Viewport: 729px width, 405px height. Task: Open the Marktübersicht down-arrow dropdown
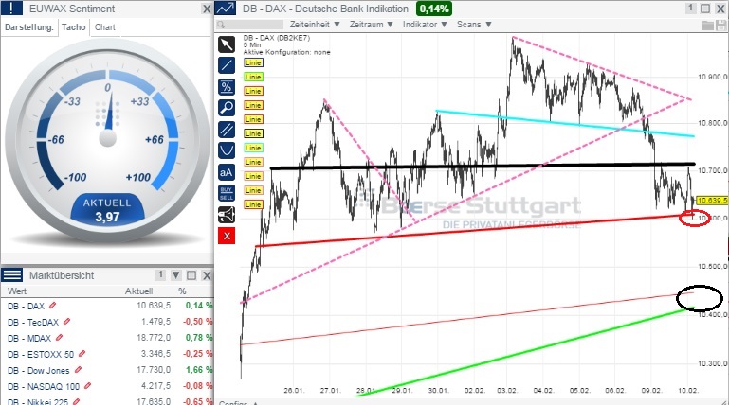tap(176, 275)
